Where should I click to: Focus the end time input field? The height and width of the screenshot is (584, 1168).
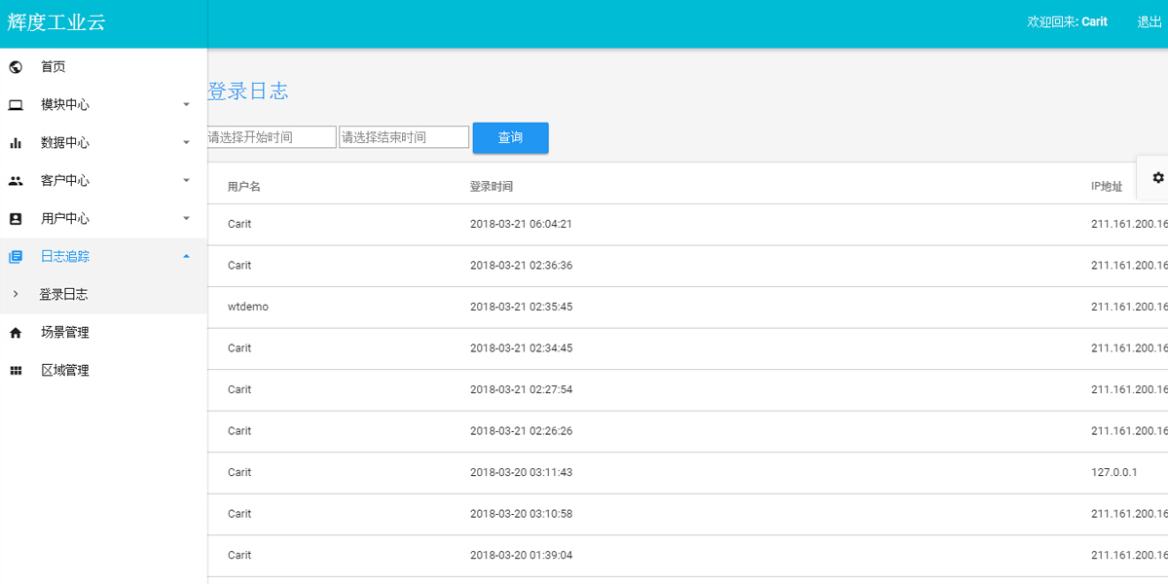click(x=404, y=137)
